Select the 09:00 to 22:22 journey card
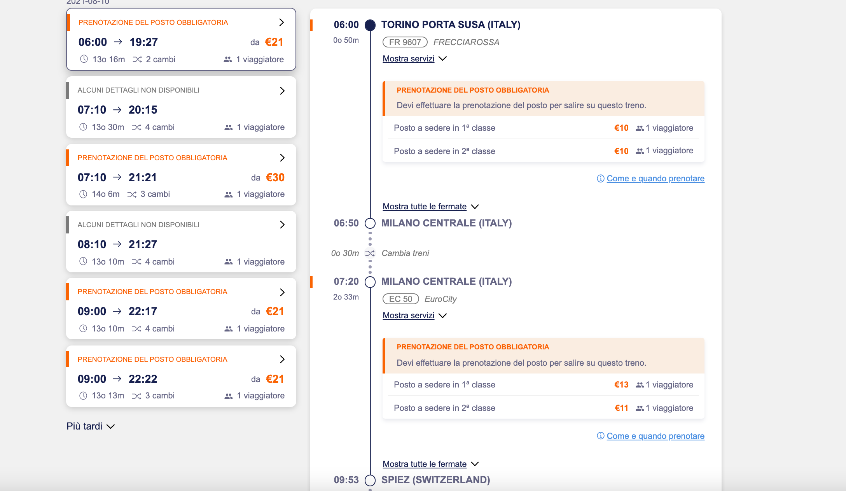This screenshot has height=491, width=846. (181, 376)
